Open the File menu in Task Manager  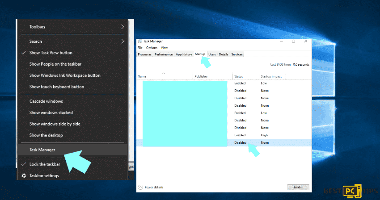tap(140, 48)
